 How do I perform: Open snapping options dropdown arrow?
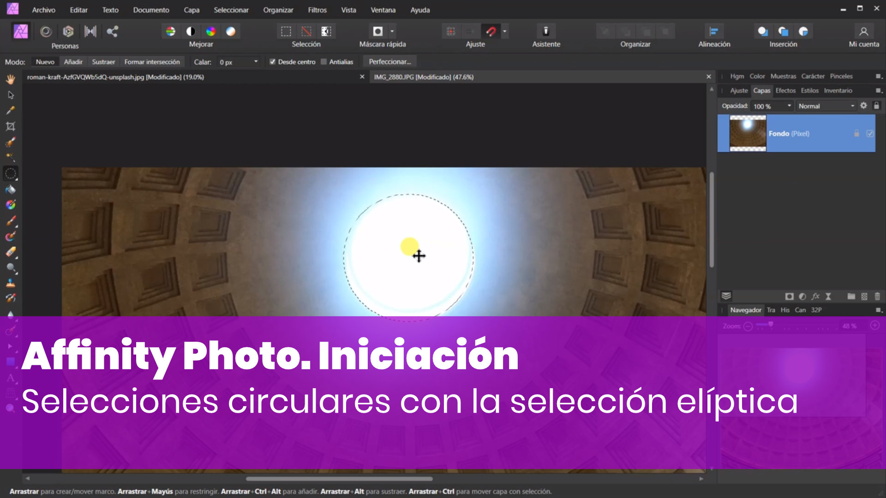505,31
